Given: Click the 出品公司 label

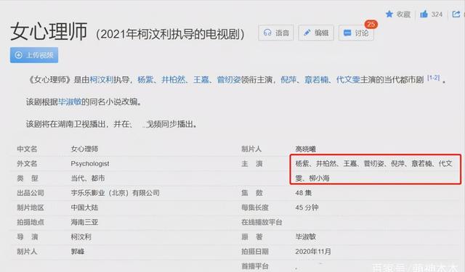Looking at the screenshot, I should tap(31, 193).
